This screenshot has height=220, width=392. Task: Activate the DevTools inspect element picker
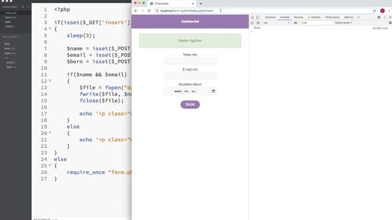click(x=252, y=17)
